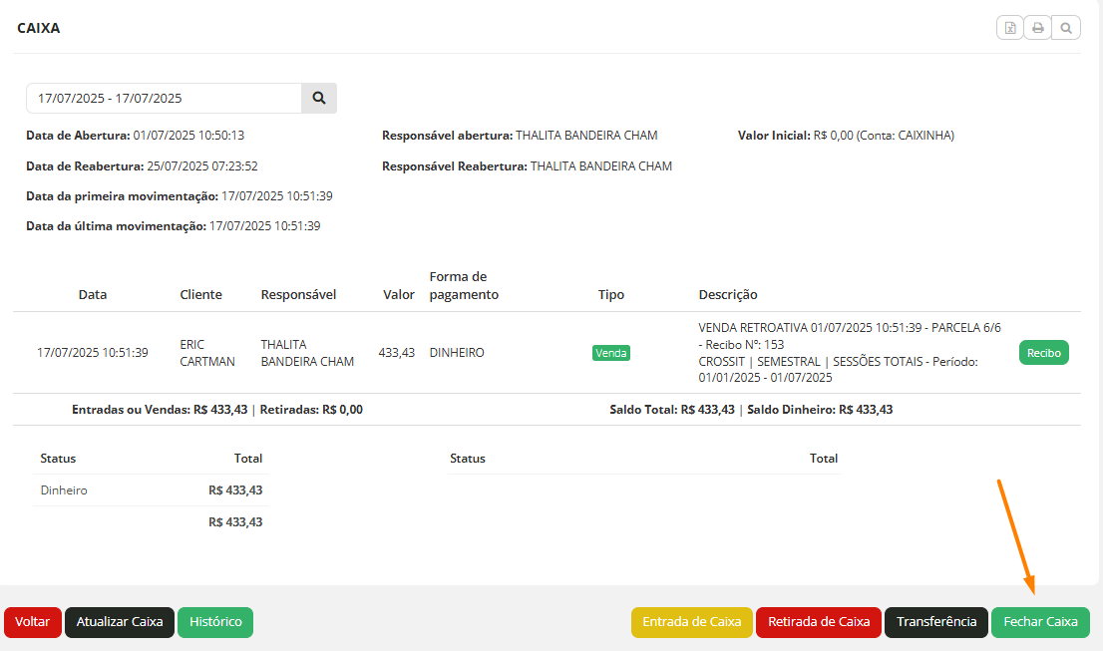Screen dimensions: 1103x651
Task: Edit the date range field 17/07/2025
Action: click(164, 98)
